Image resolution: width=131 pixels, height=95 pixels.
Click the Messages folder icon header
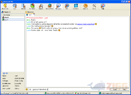[26, 12]
